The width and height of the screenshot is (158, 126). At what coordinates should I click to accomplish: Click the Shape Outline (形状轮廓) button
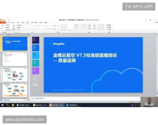pyautogui.click(x=101, y=27)
